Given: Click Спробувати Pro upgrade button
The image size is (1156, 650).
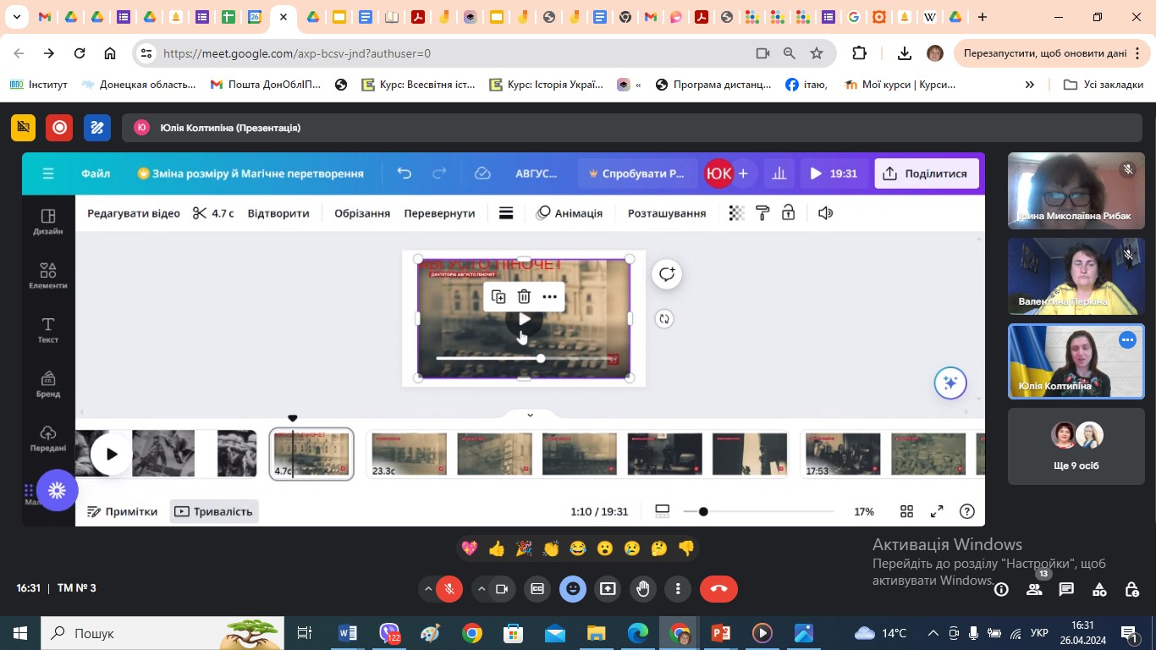Looking at the screenshot, I should tap(638, 174).
